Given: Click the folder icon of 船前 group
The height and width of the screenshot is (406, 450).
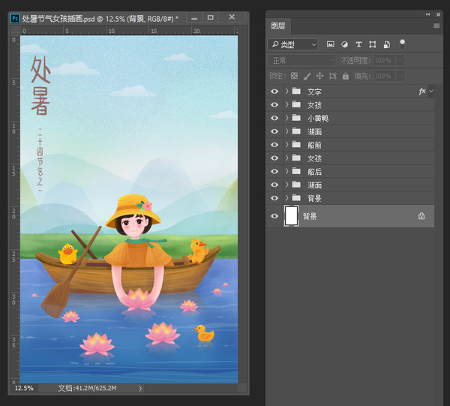Looking at the screenshot, I should [x=296, y=144].
